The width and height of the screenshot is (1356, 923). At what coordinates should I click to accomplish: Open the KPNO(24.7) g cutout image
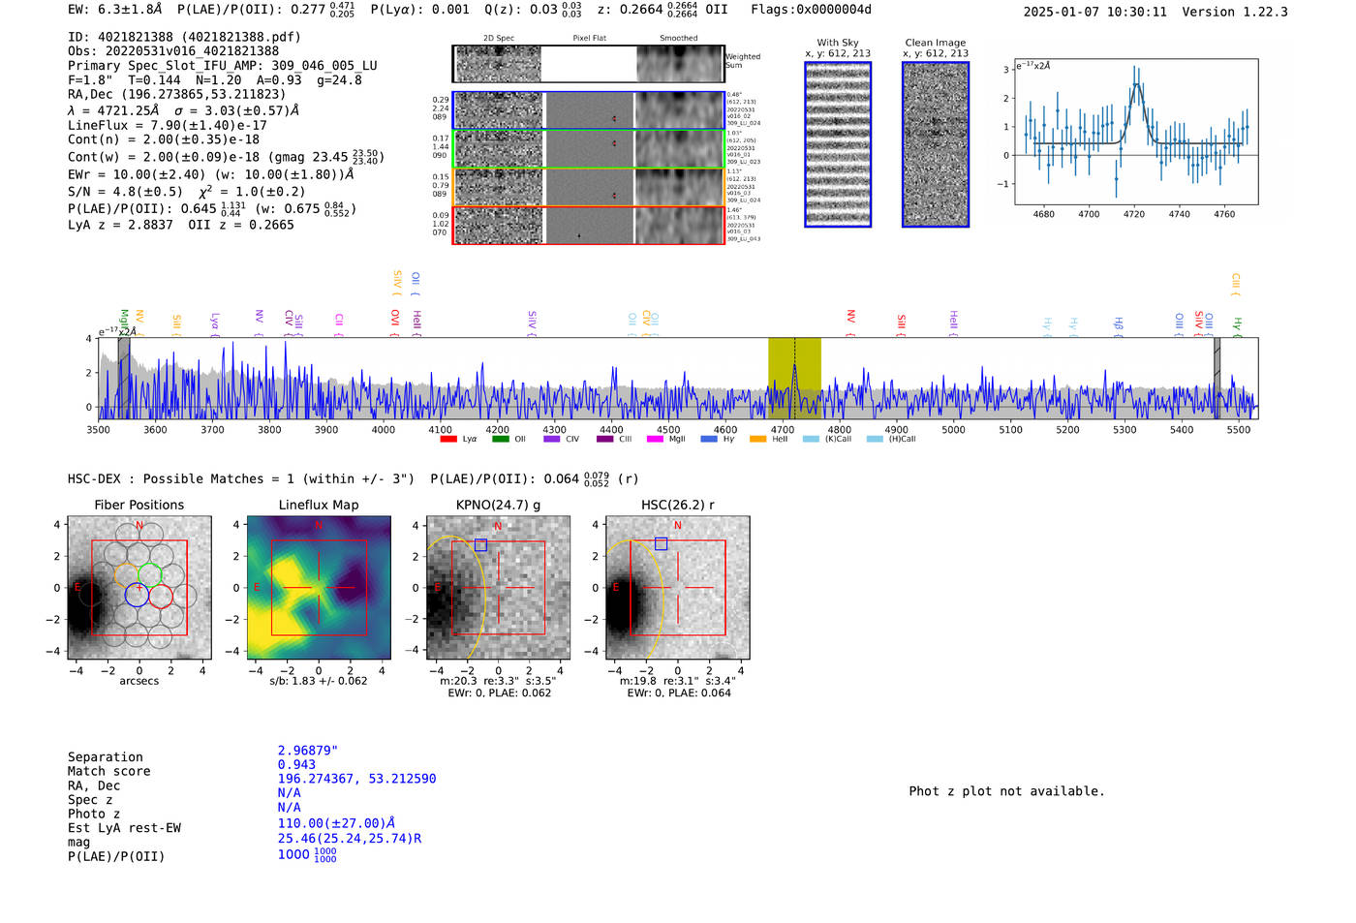pos(498,588)
